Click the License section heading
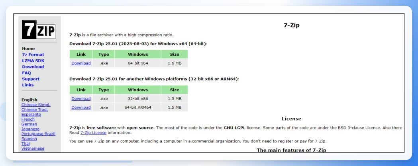This screenshot has width=418, height=166. click(291, 119)
